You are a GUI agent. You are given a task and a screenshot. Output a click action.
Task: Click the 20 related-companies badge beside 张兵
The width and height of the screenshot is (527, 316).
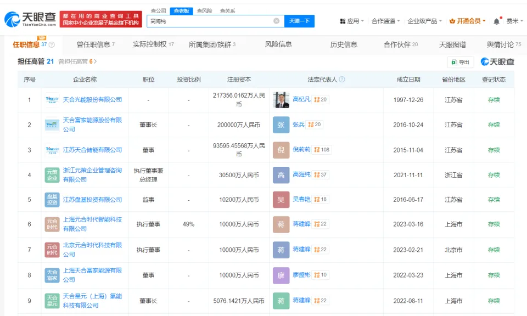(x=315, y=125)
